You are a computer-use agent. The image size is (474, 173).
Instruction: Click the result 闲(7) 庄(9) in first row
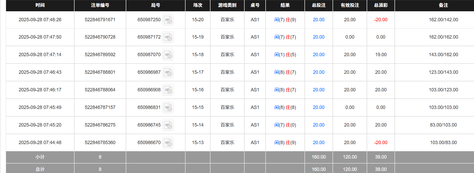point(285,20)
